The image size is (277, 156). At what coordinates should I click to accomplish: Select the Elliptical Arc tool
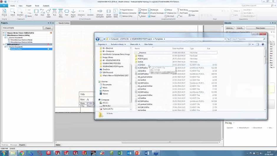click(x=171, y=13)
